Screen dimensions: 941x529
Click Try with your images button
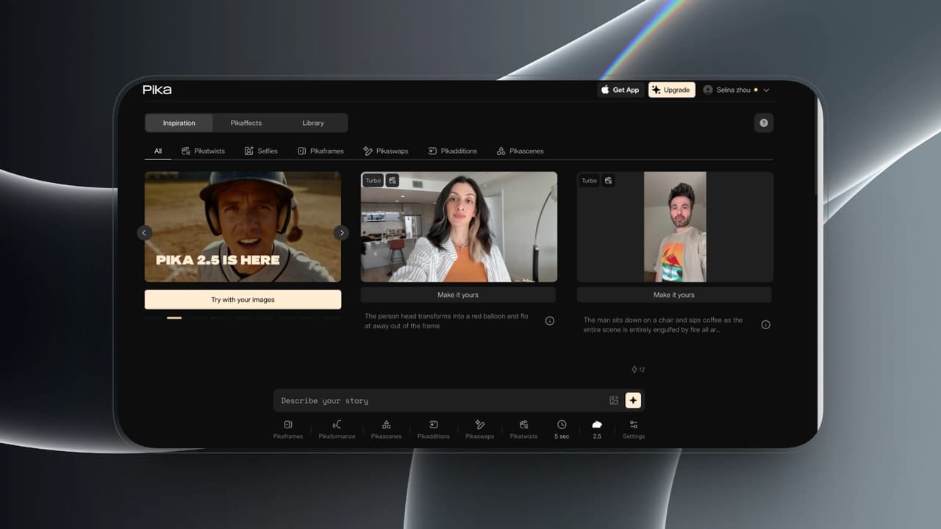point(243,300)
